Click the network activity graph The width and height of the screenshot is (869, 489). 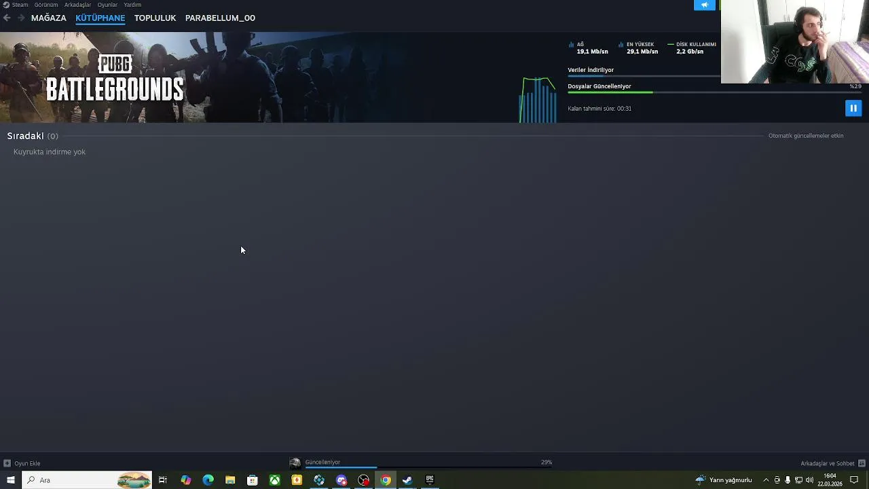click(538, 100)
